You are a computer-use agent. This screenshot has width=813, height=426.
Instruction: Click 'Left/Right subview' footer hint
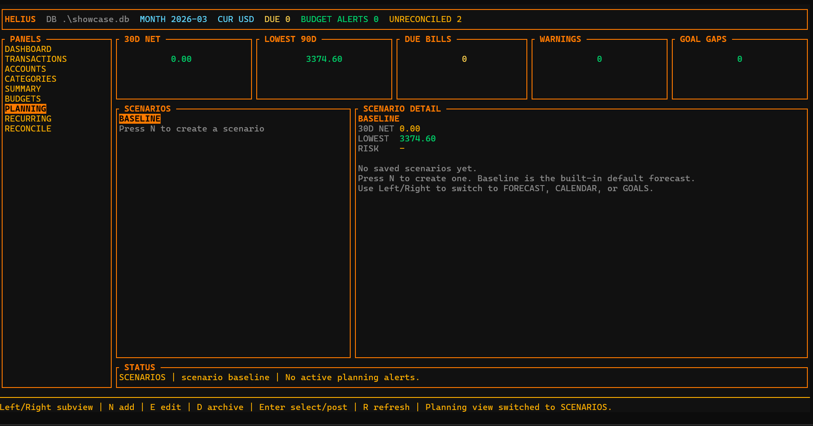(46, 407)
